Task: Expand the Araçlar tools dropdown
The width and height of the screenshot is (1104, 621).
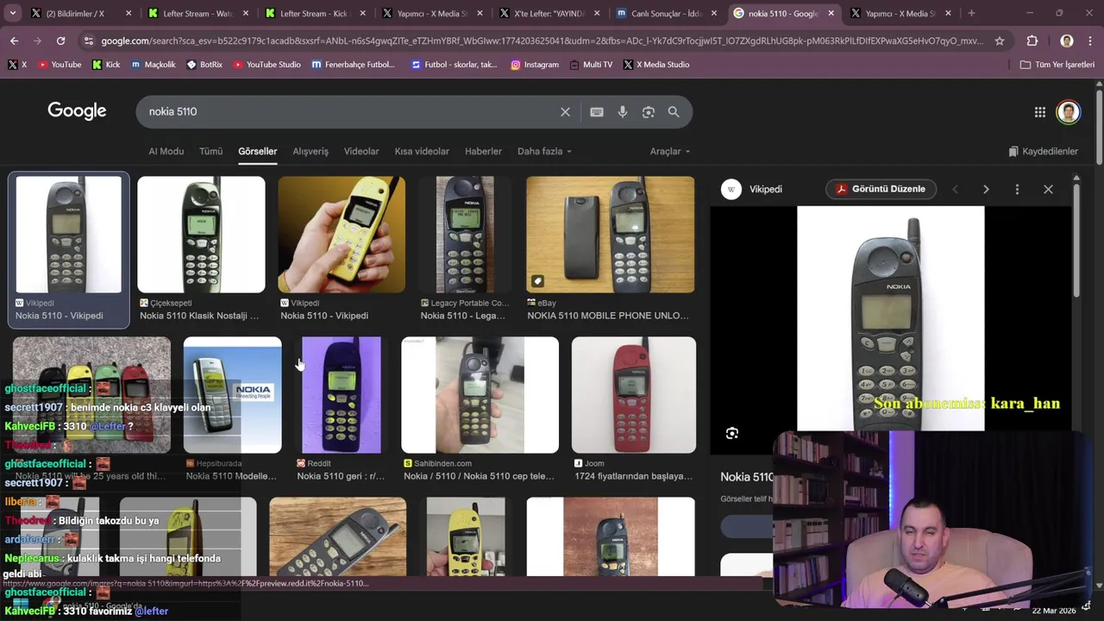Action: (x=670, y=151)
